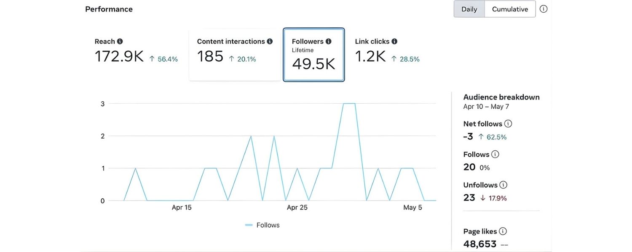The height and width of the screenshot is (252, 632).
Task: Click the Content interactions info icon
Action: click(270, 41)
